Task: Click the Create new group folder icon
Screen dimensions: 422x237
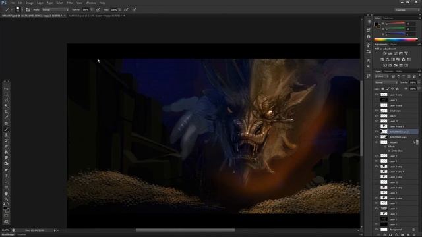Action: pos(402,235)
